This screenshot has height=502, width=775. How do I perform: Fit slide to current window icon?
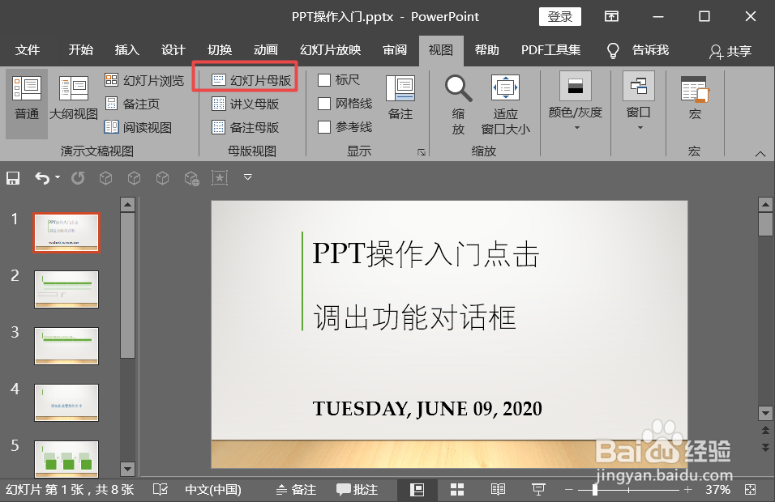coord(751,489)
